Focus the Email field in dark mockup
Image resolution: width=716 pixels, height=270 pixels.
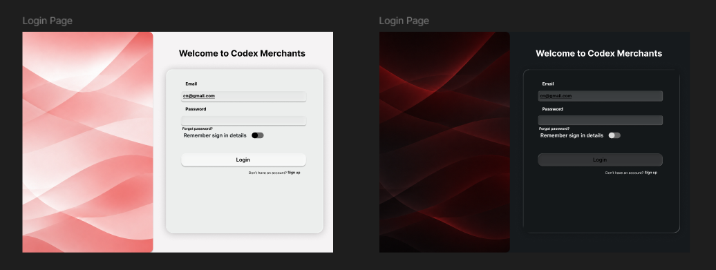click(600, 96)
